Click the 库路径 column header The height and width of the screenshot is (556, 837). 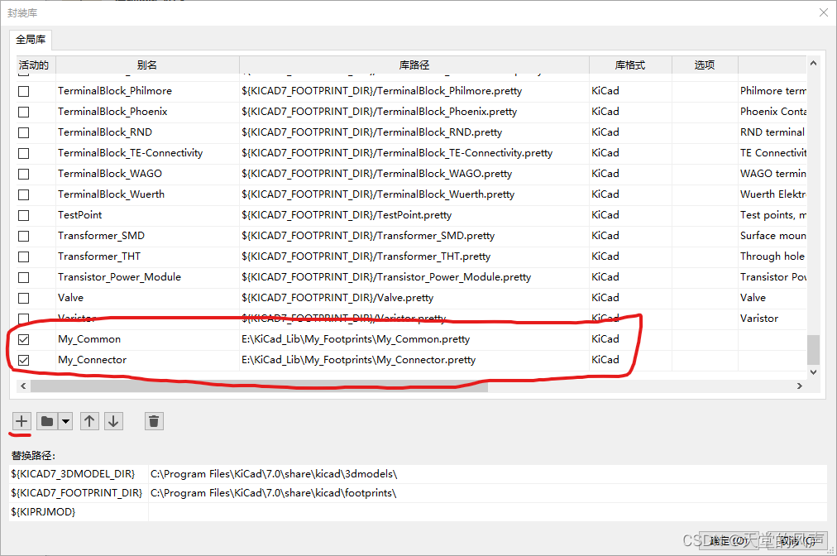pyautogui.click(x=414, y=65)
